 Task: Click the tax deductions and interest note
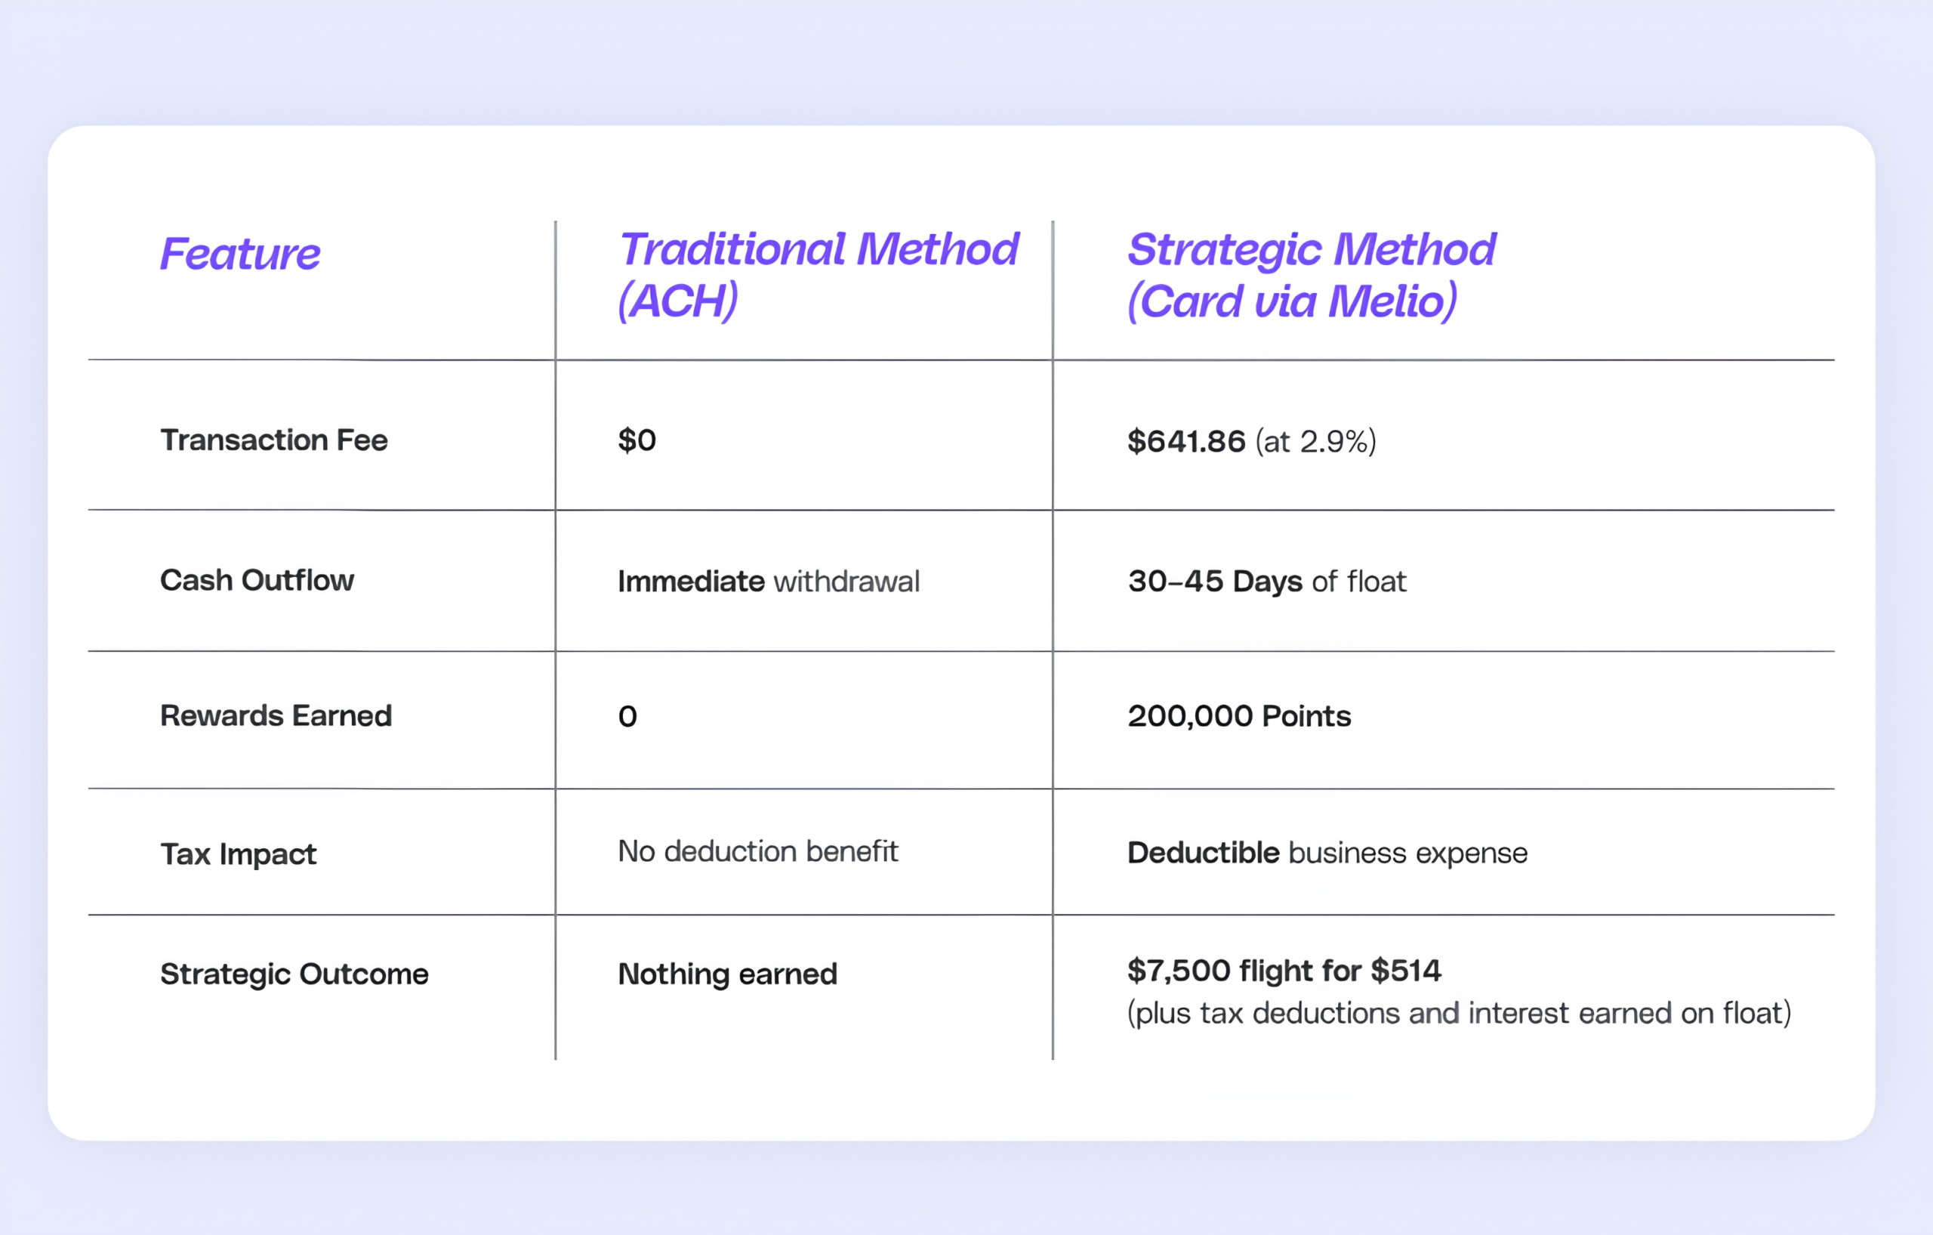[1459, 1014]
